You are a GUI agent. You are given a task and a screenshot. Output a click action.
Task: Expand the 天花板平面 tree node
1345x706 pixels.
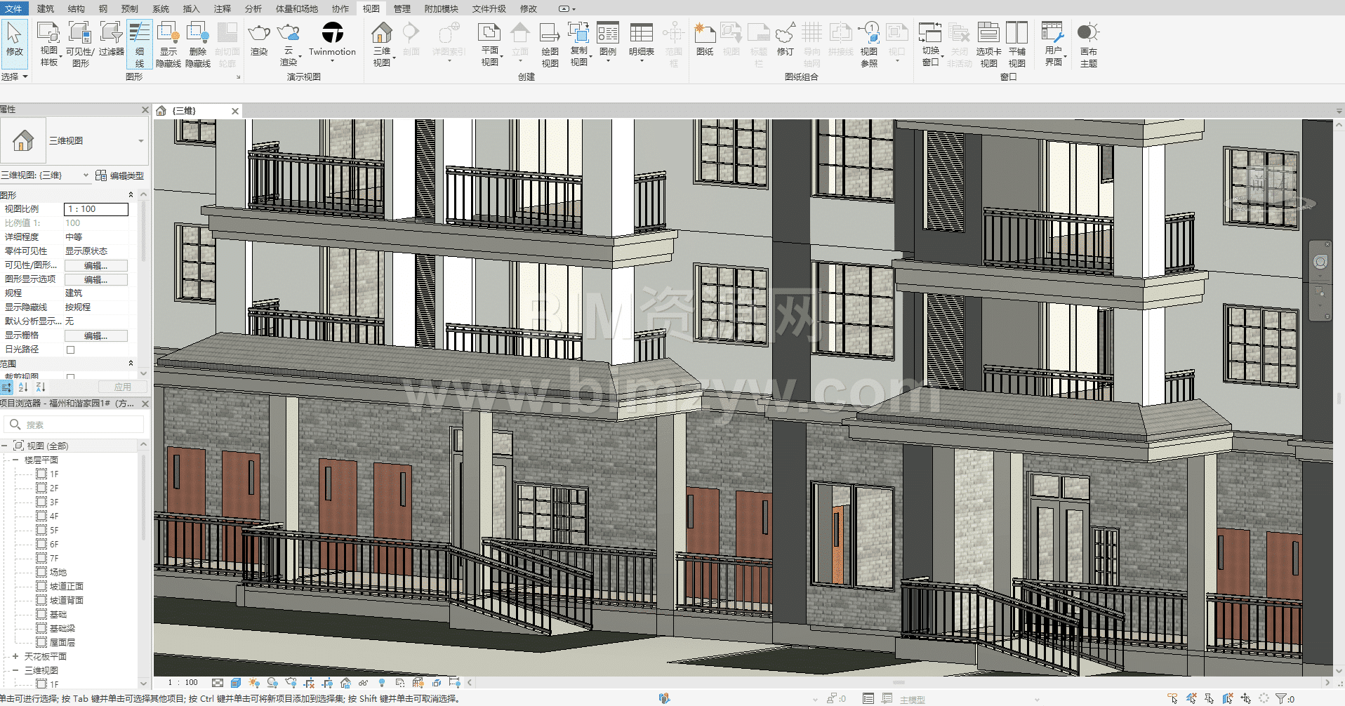15,657
